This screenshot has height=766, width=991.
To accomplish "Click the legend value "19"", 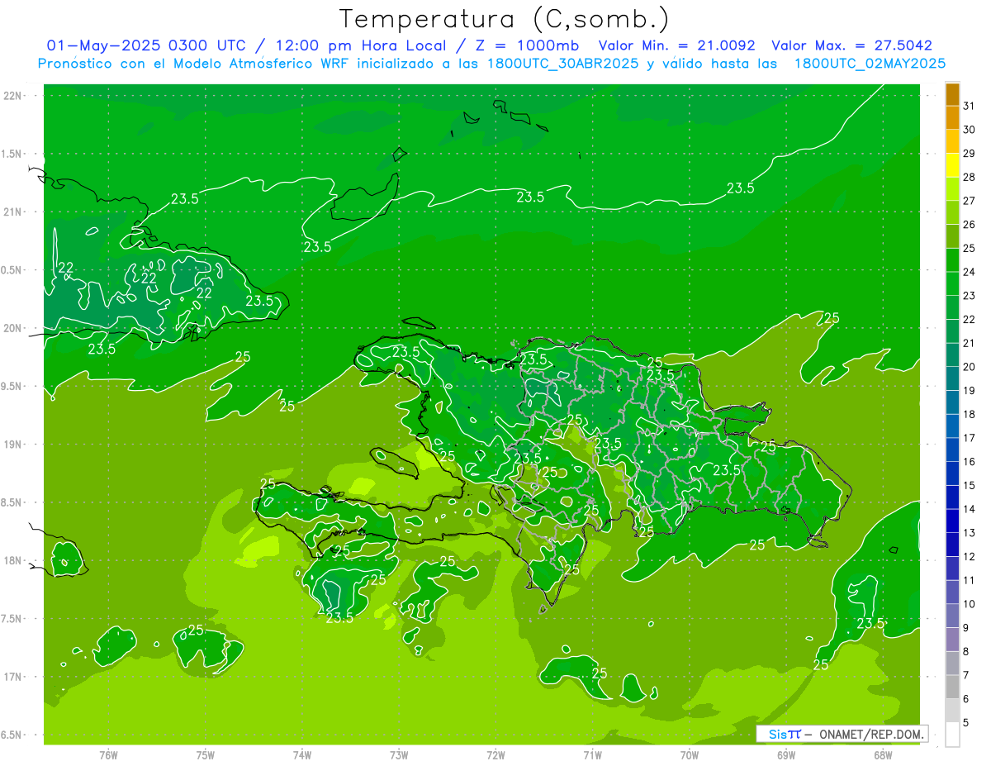I will pyautogui.click(x=969, y=391).
